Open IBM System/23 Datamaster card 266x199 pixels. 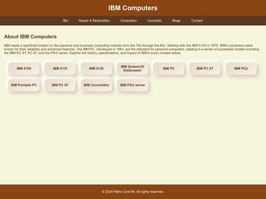(133, 68)
